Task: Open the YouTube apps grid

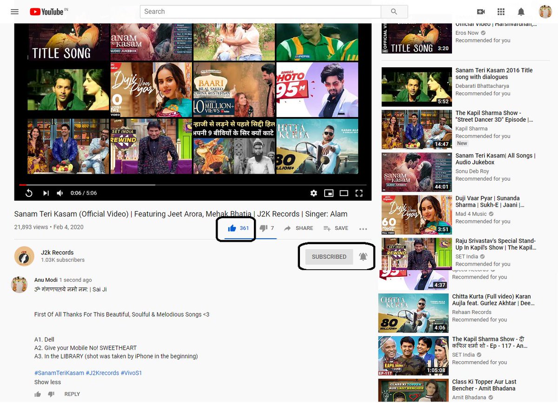Action: tap(501, 12)
